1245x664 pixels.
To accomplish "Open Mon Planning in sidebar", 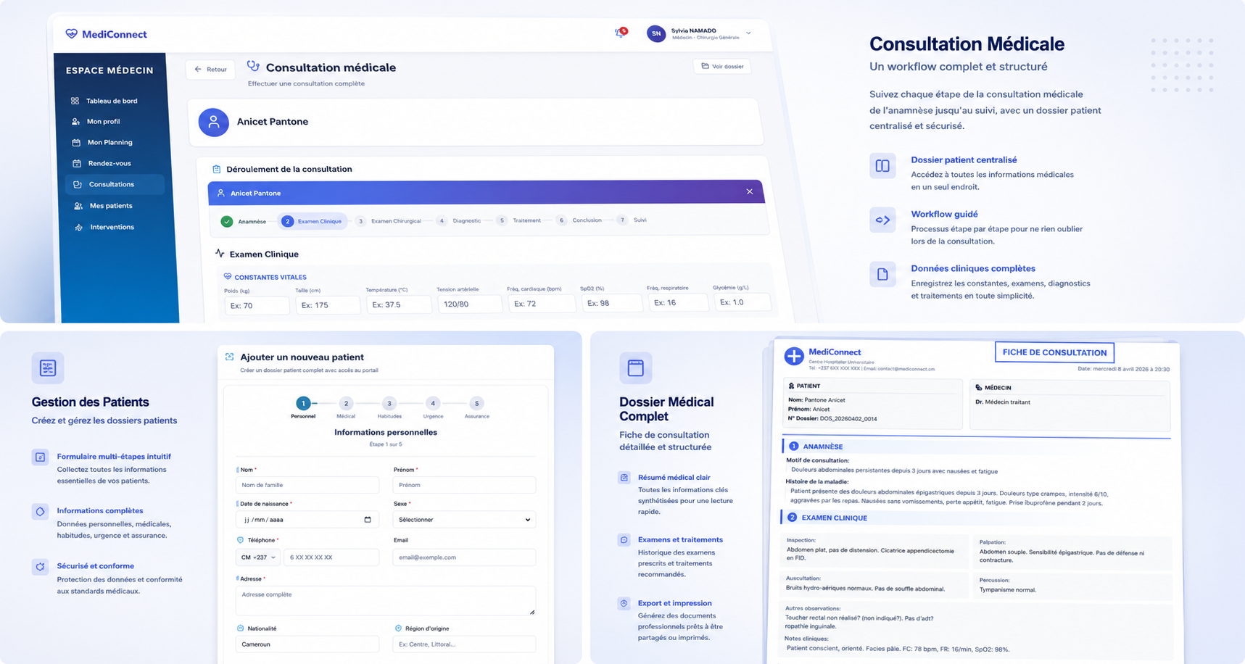I will [110, 143].
